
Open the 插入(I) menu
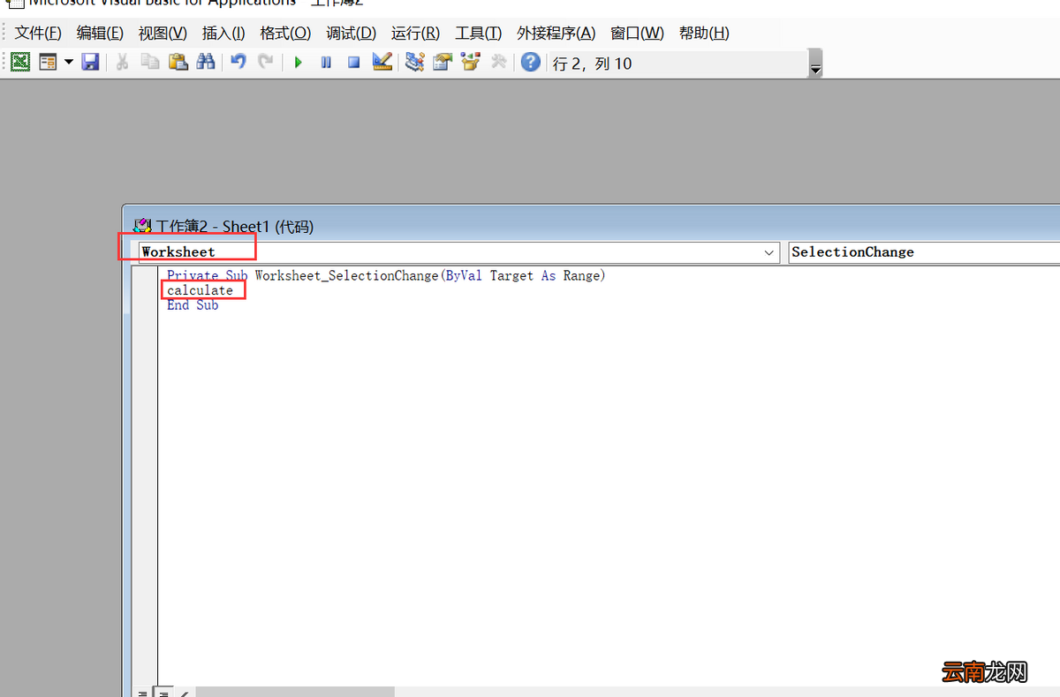(223, 33)
